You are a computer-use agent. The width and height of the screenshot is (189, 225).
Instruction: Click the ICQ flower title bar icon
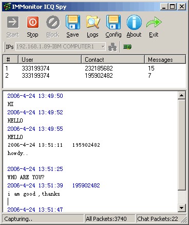[x=7, y=7]
